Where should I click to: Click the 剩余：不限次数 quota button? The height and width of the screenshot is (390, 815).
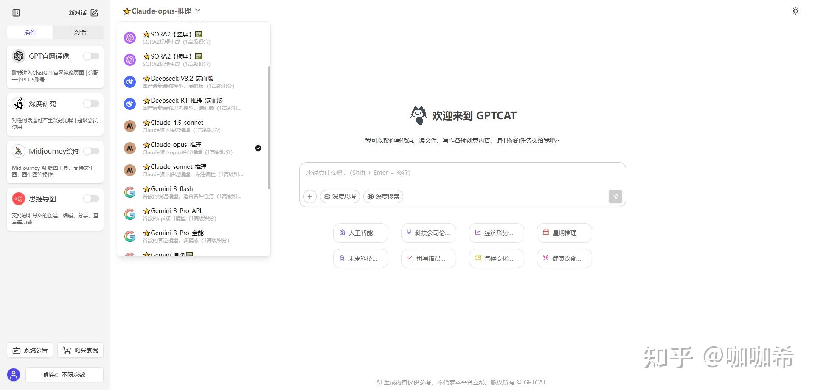pos(65,375)
